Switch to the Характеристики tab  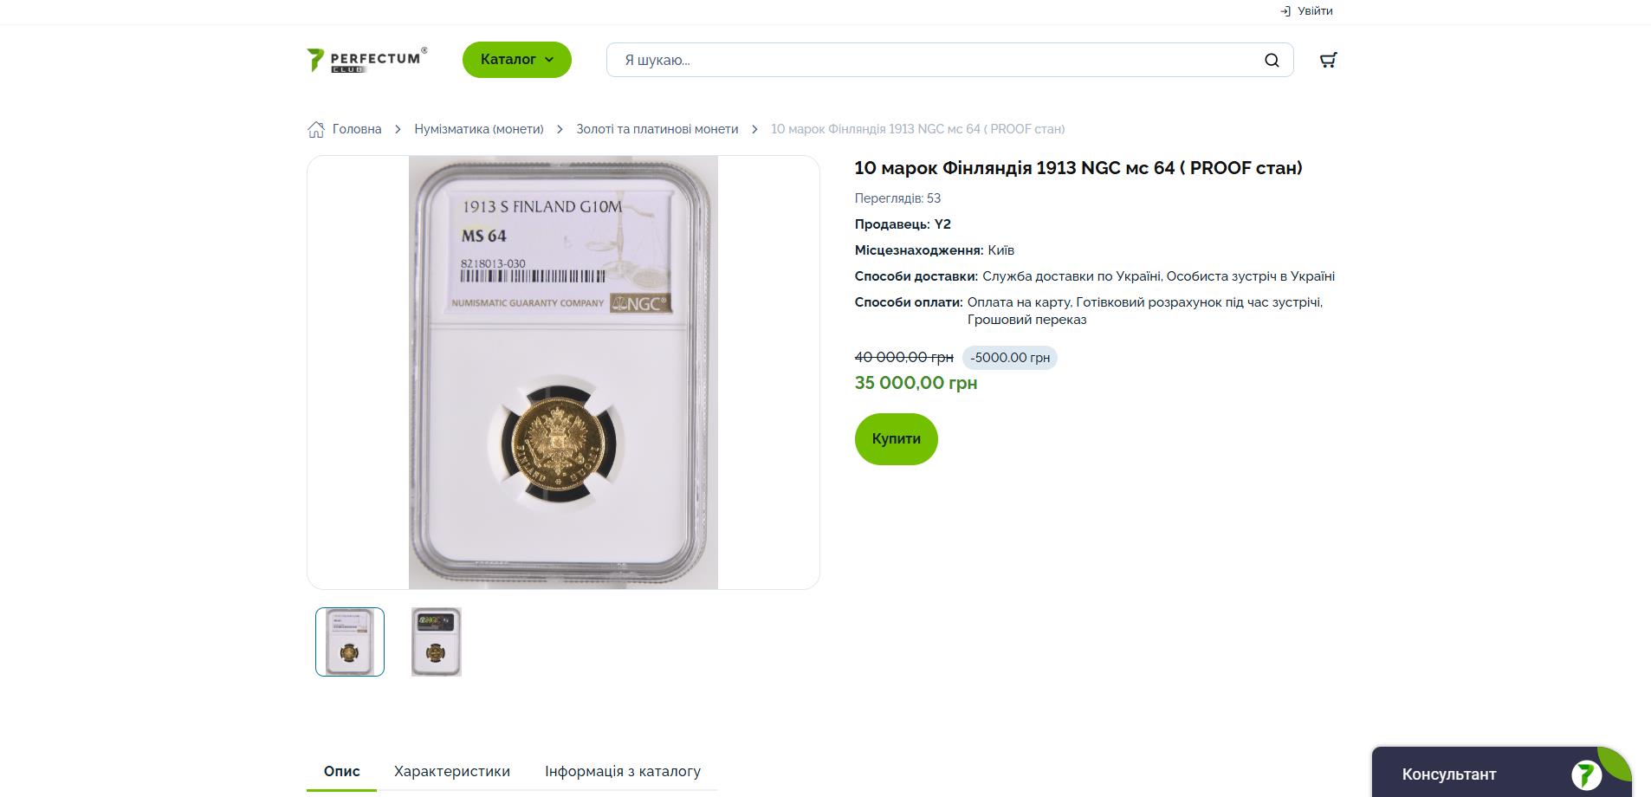pyautogui.click(x=452, y=771)
